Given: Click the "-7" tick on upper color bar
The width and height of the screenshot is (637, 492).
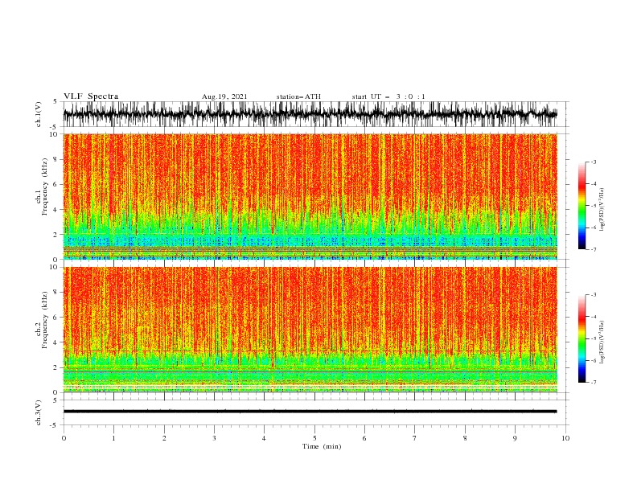Looking at the screenshot, I should click(x=593, y=249).
